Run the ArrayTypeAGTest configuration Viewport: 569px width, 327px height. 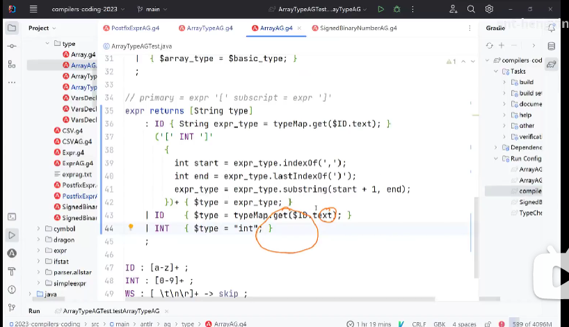click(380, 9)
